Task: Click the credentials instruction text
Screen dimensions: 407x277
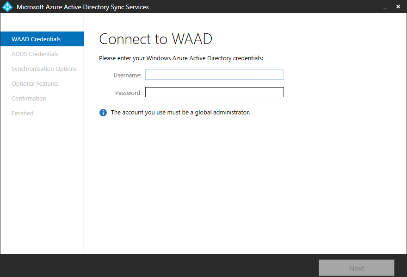Action: tap(181, 58)
